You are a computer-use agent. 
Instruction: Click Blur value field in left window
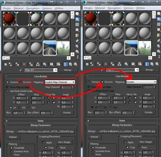18,113
